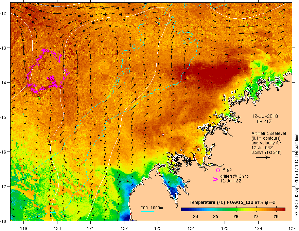Click the 25 value on color scale
This screenshot has height=231, width=299.
(216, 216)
